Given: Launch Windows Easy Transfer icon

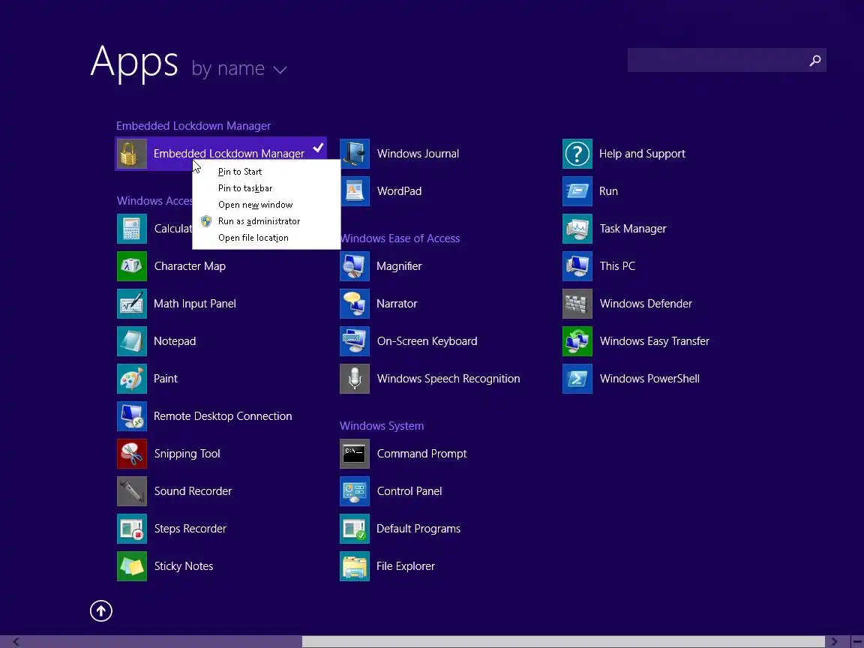Looking at the screenshot, I should (x=577, y=341).
